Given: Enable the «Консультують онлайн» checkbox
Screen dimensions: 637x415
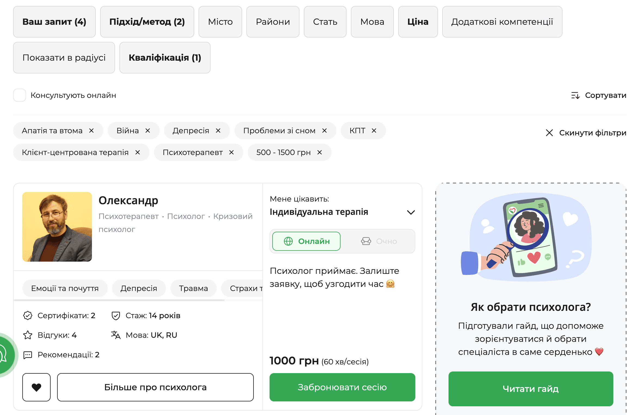Looking at the screenshot, I should pyautogui.click(x=19, y=95).
